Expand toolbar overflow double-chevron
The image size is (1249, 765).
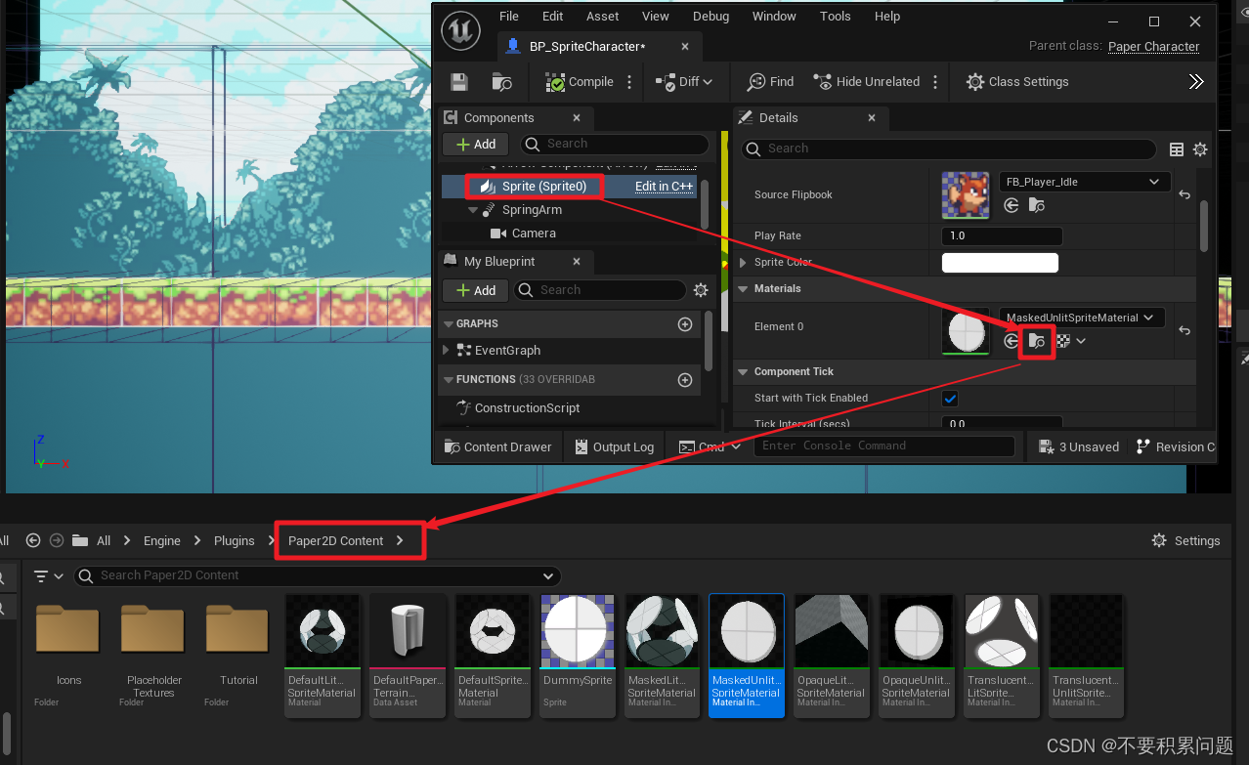pos(1196,82)
